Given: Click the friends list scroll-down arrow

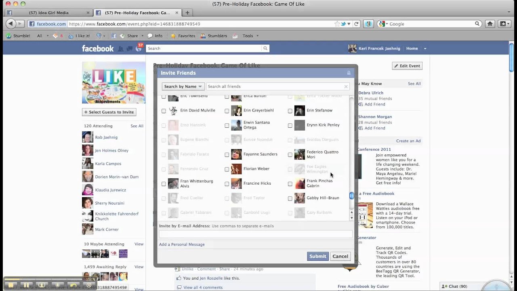Looking at the screenshot, I should 351,218.
